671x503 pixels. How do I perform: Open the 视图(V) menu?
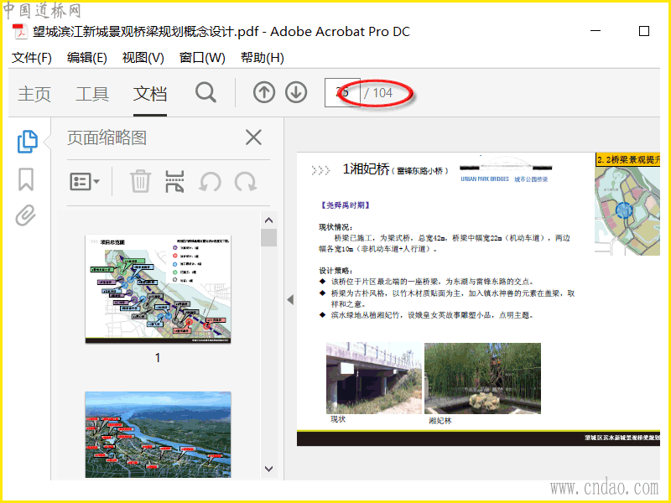coord(143,57)
